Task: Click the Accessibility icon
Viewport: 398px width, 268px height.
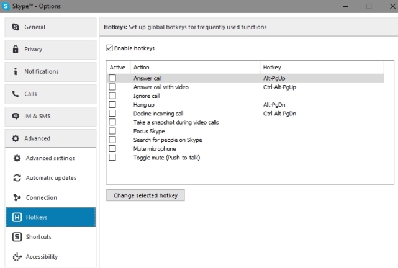Action: [17, 257]
